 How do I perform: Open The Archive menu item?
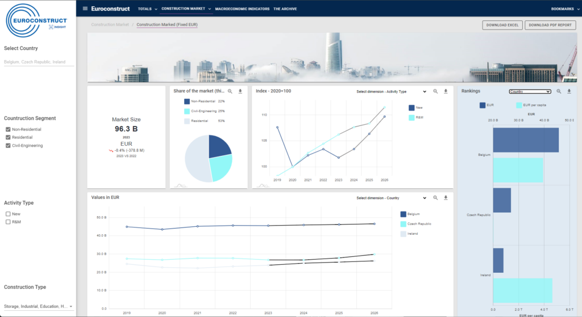tap(285, 9)
